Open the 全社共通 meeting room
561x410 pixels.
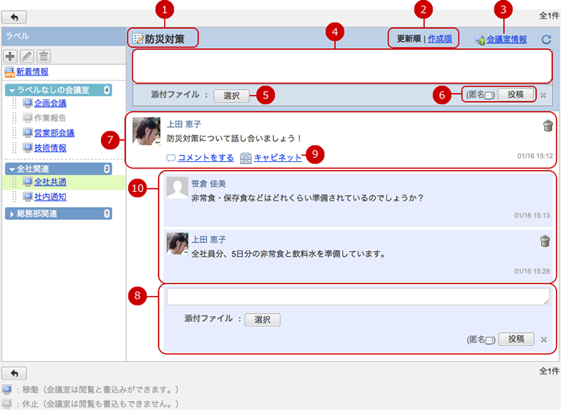pos(50,182)
